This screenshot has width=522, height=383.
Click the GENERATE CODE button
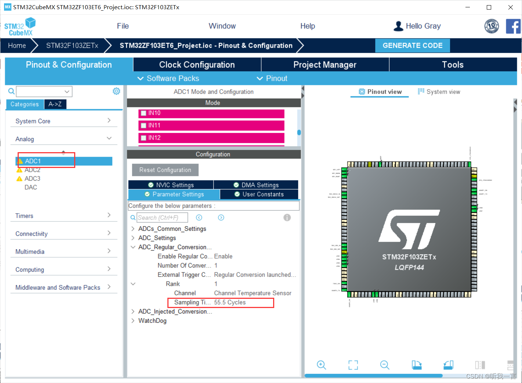point(413,46)
